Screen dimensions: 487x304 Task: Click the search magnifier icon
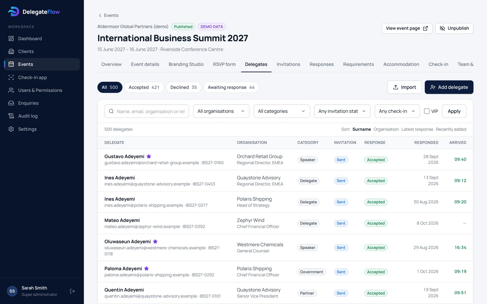(x=111, y=111)
